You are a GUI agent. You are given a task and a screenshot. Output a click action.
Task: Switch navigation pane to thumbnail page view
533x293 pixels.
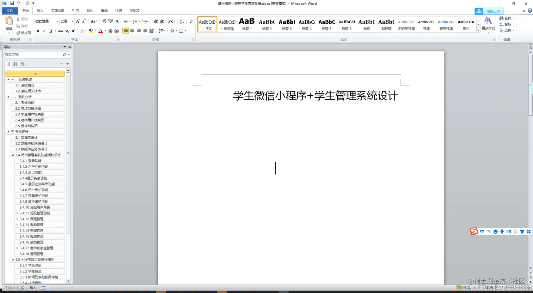coord(15,64)
